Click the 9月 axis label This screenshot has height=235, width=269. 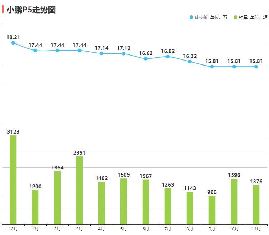212,229
